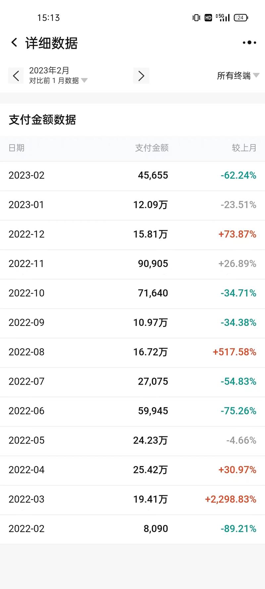
Task: Open the 所有终端 terminal filter dropdown
Action: pos(235,76)
